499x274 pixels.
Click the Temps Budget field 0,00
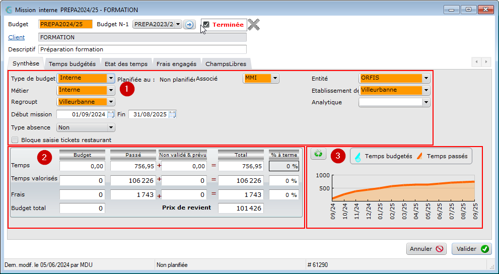(82, 166)
